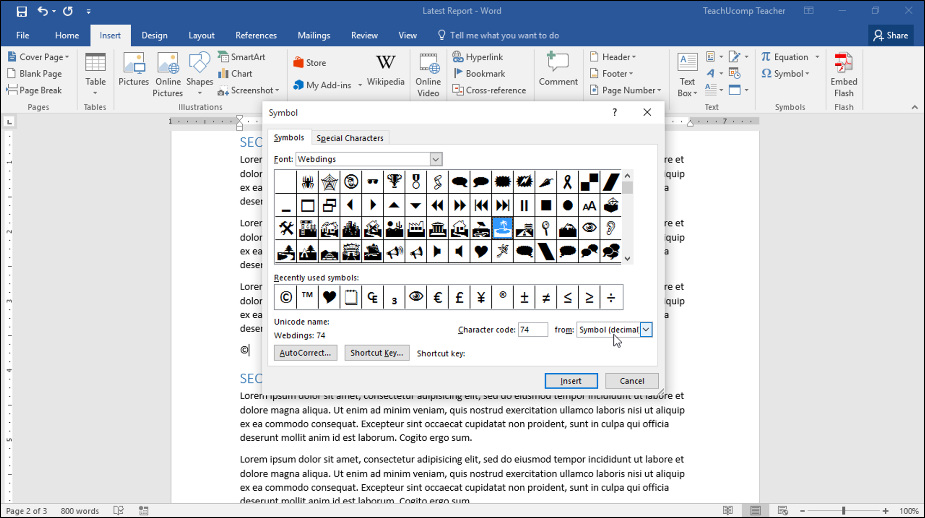
Task: Switch to the References tab
Action: [256, 35]
